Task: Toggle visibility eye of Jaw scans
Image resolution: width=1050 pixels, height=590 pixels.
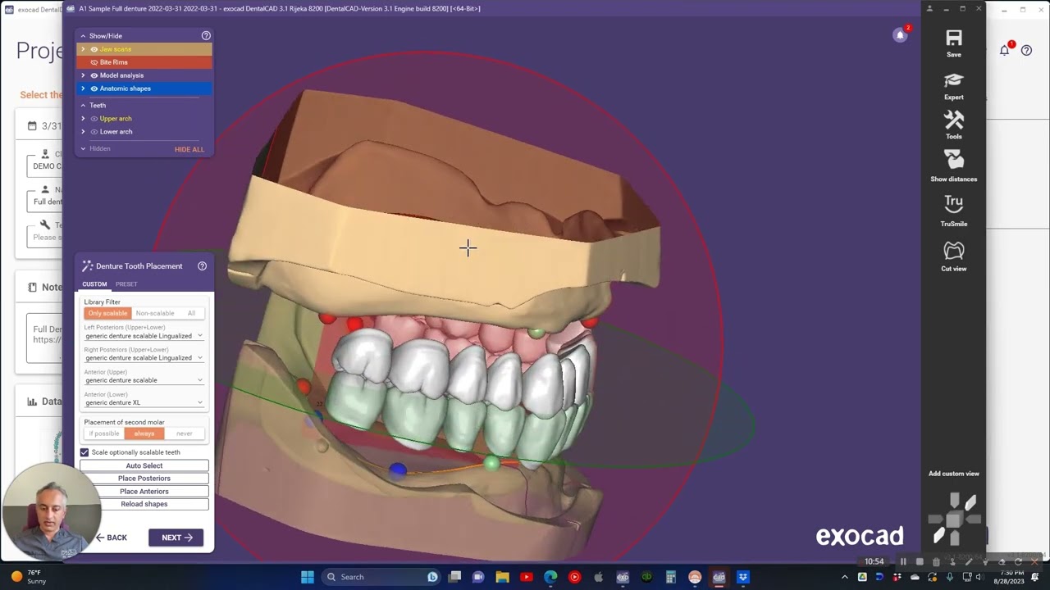Action: coord(94,49)
